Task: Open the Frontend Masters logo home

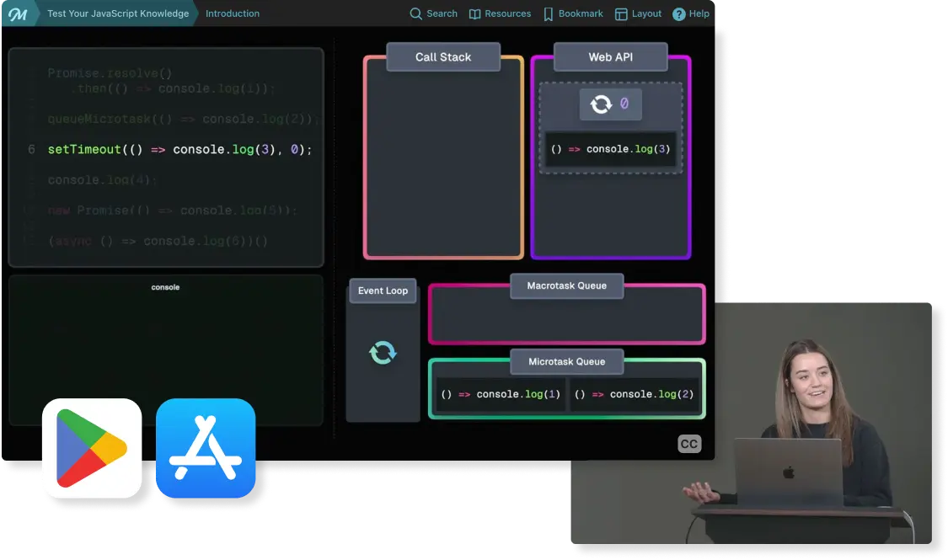Action: pos(18,13)
